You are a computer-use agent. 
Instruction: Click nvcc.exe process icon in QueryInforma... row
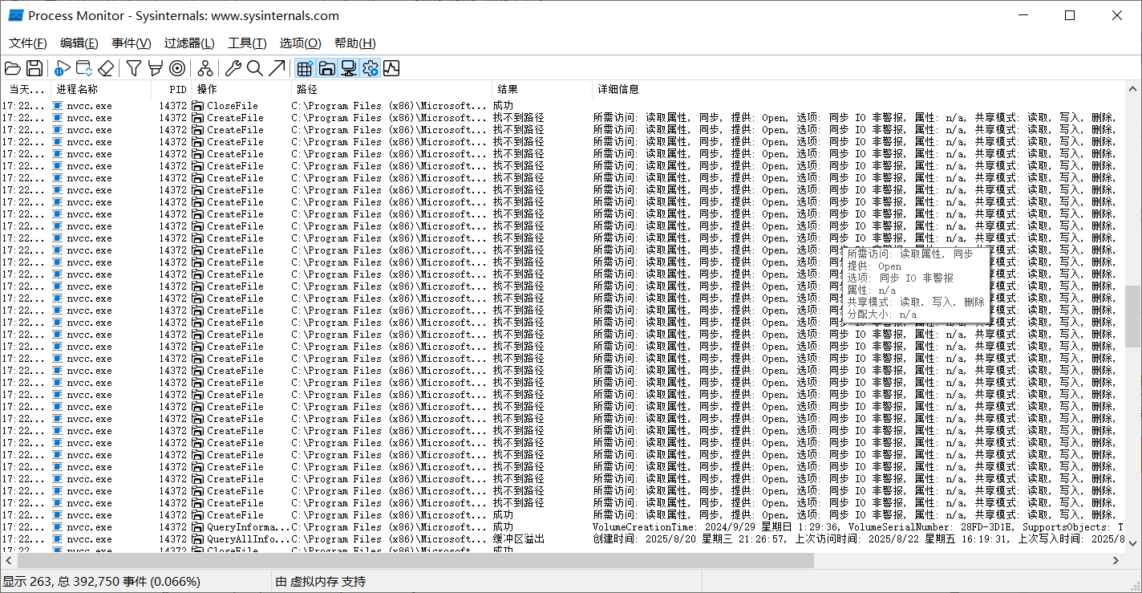point(57,527)
